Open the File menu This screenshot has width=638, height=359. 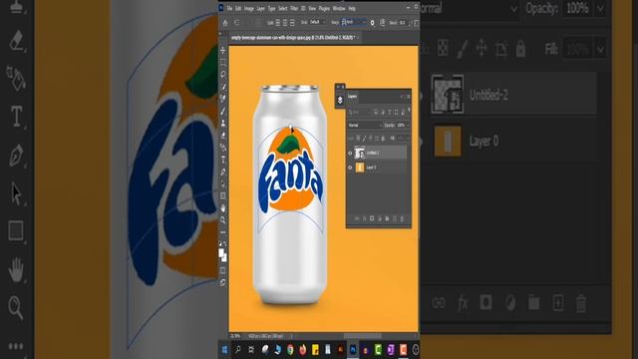pos(229,9)
